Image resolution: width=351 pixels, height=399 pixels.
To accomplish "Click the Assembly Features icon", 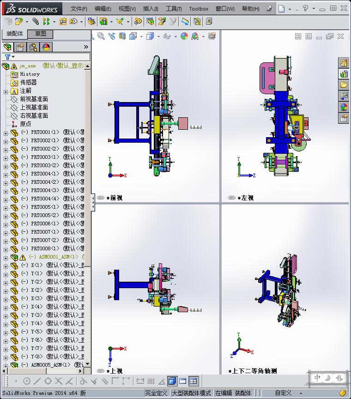I will pyautogui.click(x=103, y=21).
